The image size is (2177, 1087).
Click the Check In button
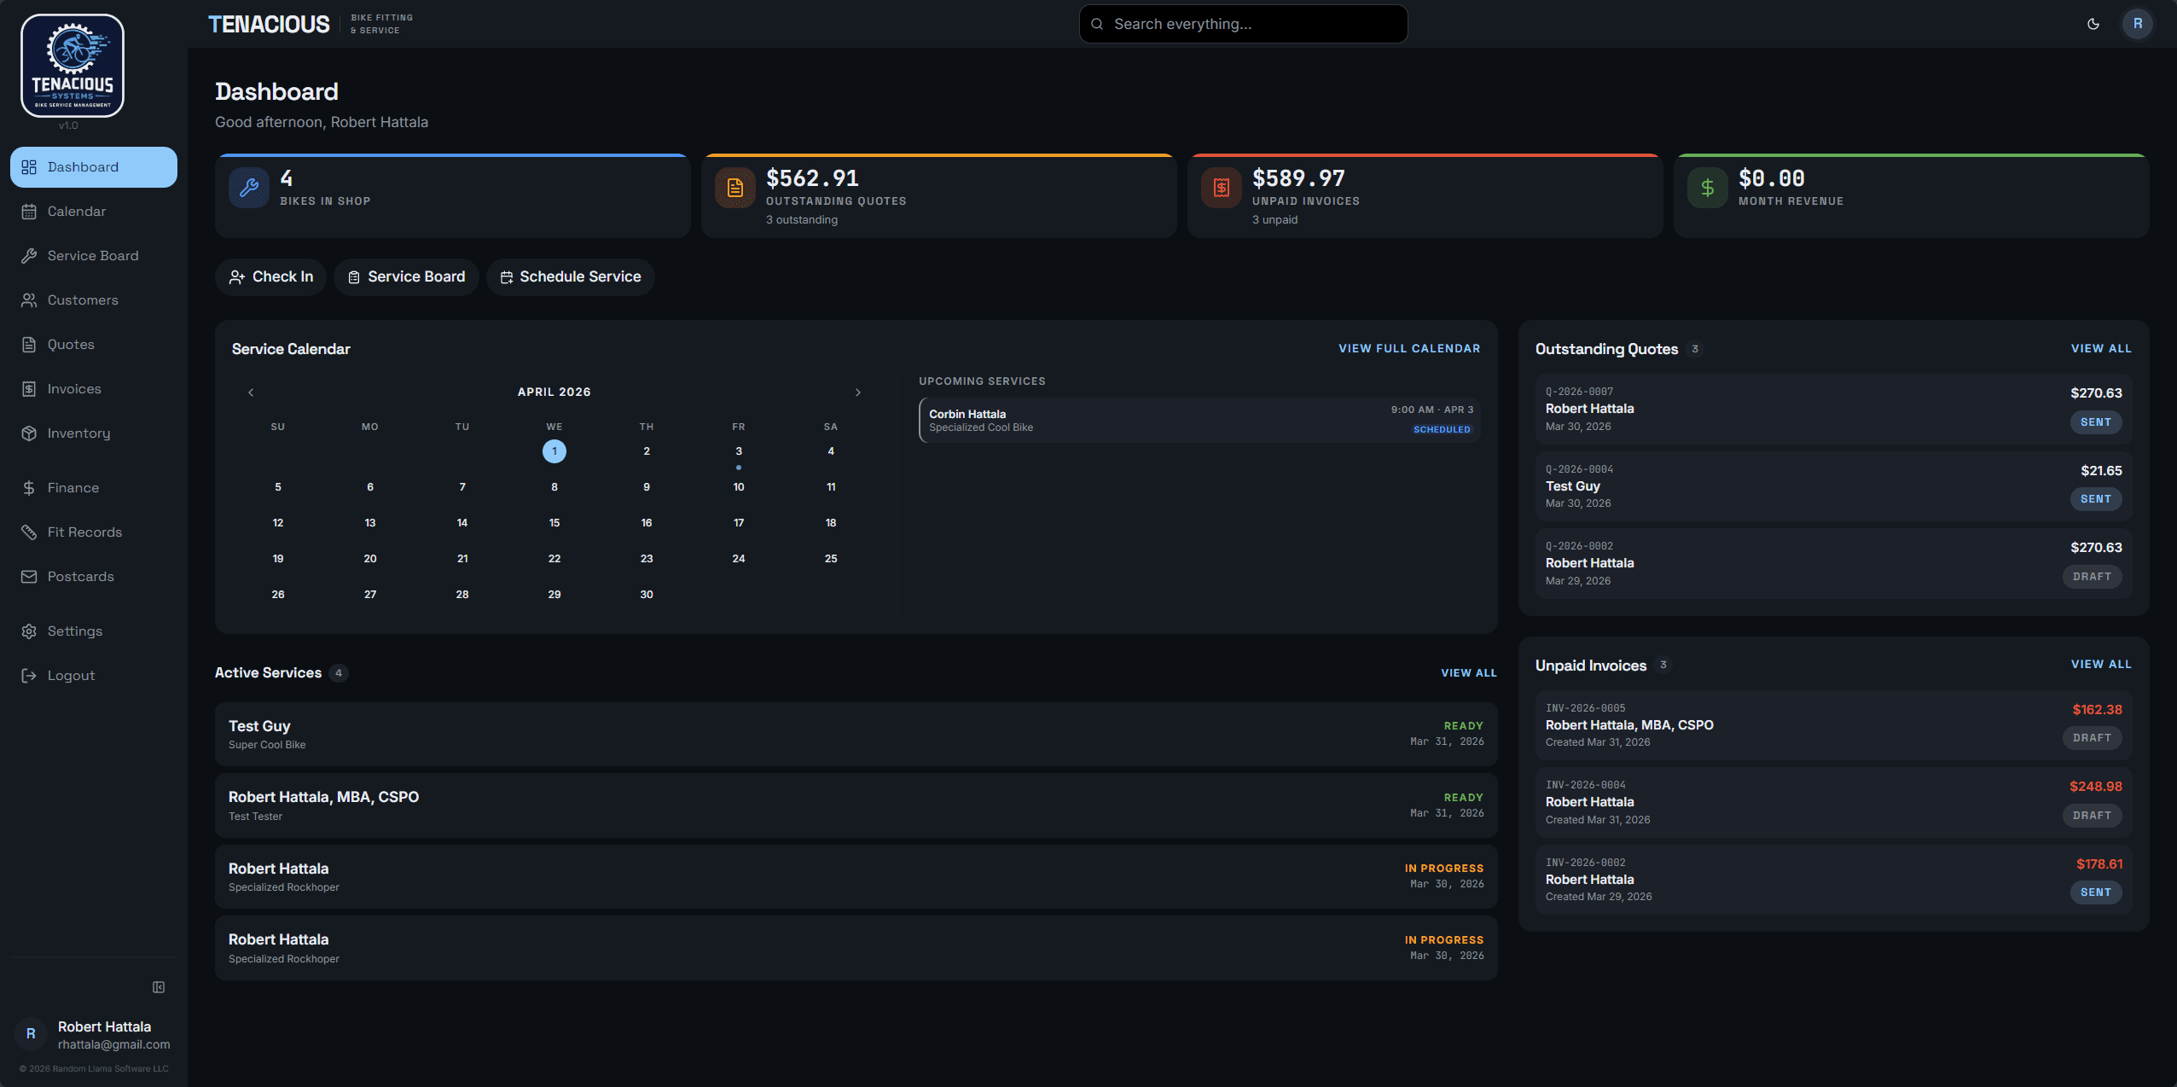[x=270, y=276]
